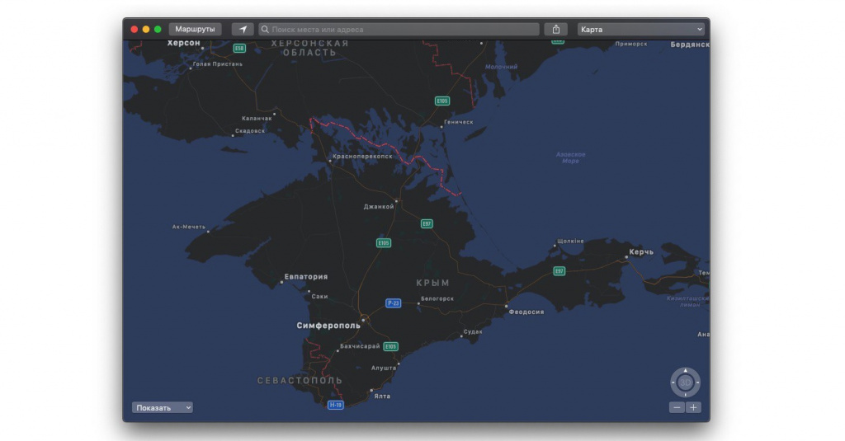This screenshot has width=845, height=441.
Task: Click the E58 highway badge near Херсон
Action: click(x=239, y=49)
